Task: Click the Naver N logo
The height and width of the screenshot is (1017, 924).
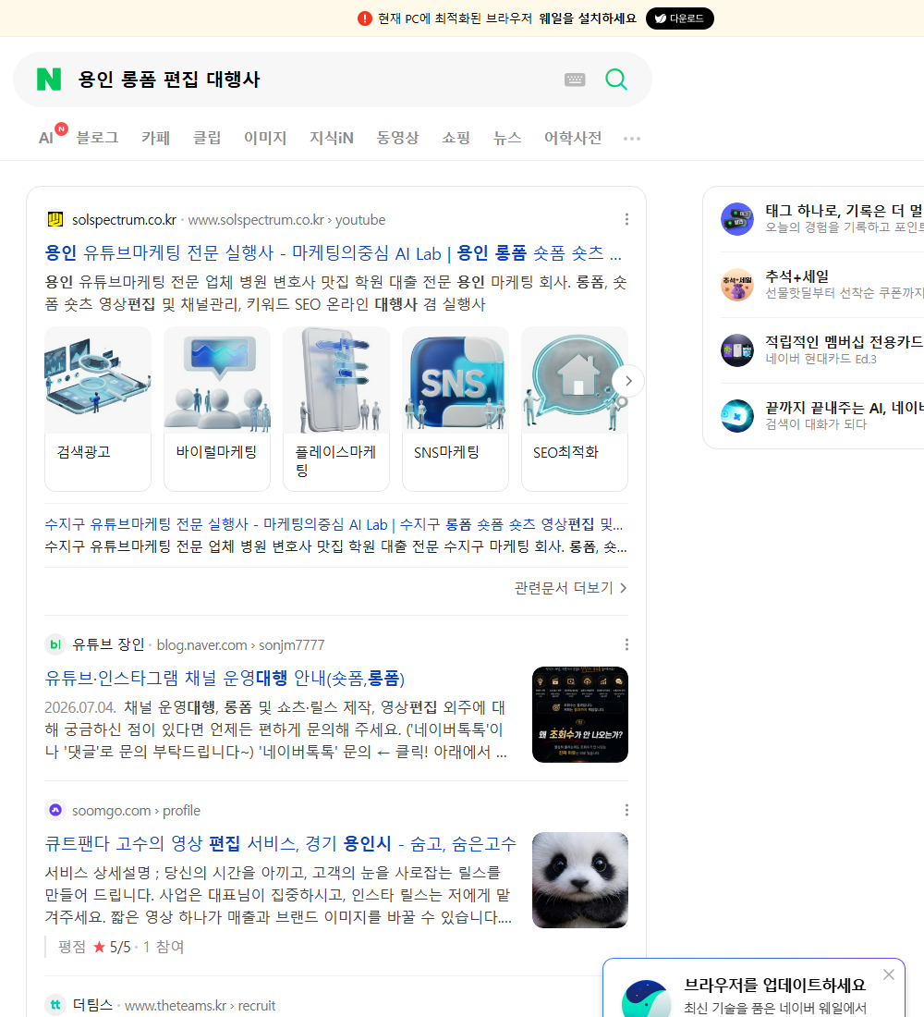Action: [x=49, y=80]
